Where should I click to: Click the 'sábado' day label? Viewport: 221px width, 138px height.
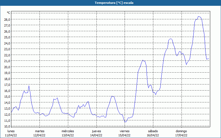[153, 131]
